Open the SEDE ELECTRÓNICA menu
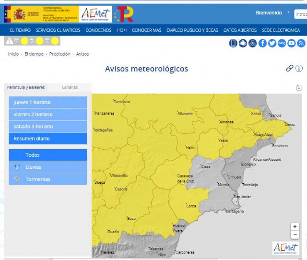Screen dimensions: 307x260 tap(281, 30)
